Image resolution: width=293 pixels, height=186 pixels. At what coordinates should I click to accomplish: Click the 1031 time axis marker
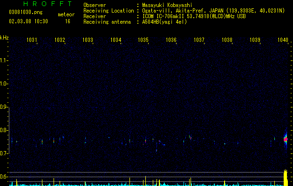pyautogui.click(x=32, y=40)
